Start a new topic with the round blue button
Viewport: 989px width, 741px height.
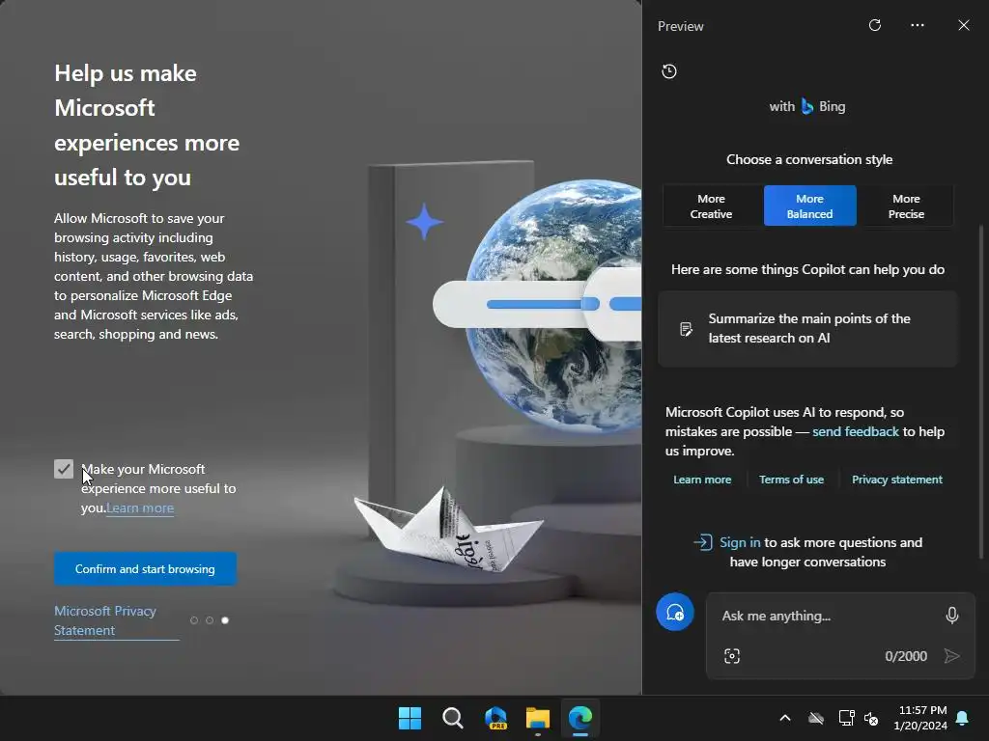[674, 612]
